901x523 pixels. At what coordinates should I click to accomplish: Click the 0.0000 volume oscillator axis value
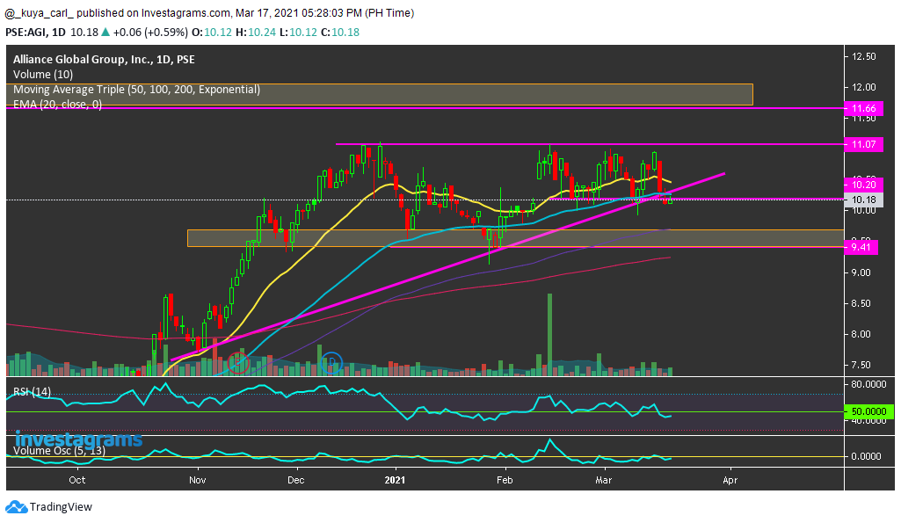pos(866,456)
